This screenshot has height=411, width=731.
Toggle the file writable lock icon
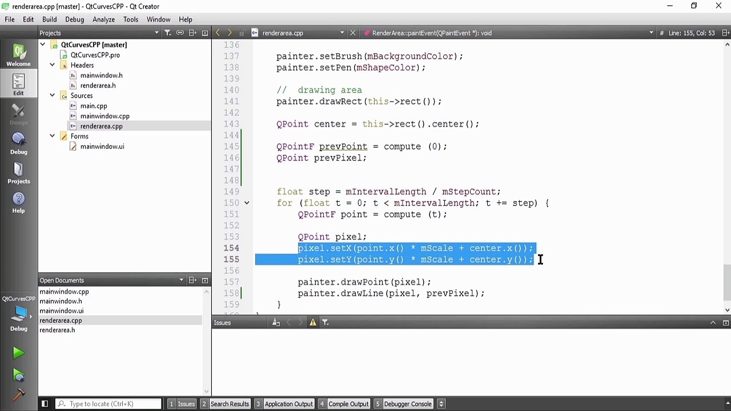point(242,33)
